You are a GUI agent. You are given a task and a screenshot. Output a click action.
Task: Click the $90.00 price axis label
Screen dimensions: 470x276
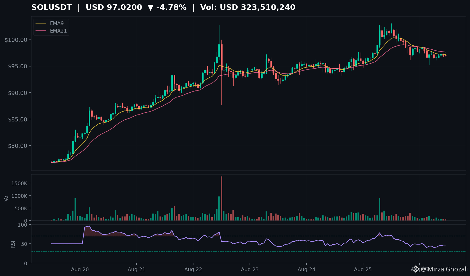[18, 93]
